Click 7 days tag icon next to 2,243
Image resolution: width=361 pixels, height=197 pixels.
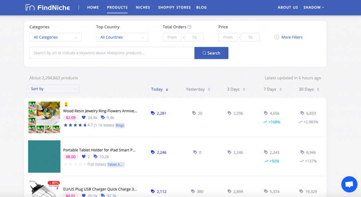click(266, 152)
